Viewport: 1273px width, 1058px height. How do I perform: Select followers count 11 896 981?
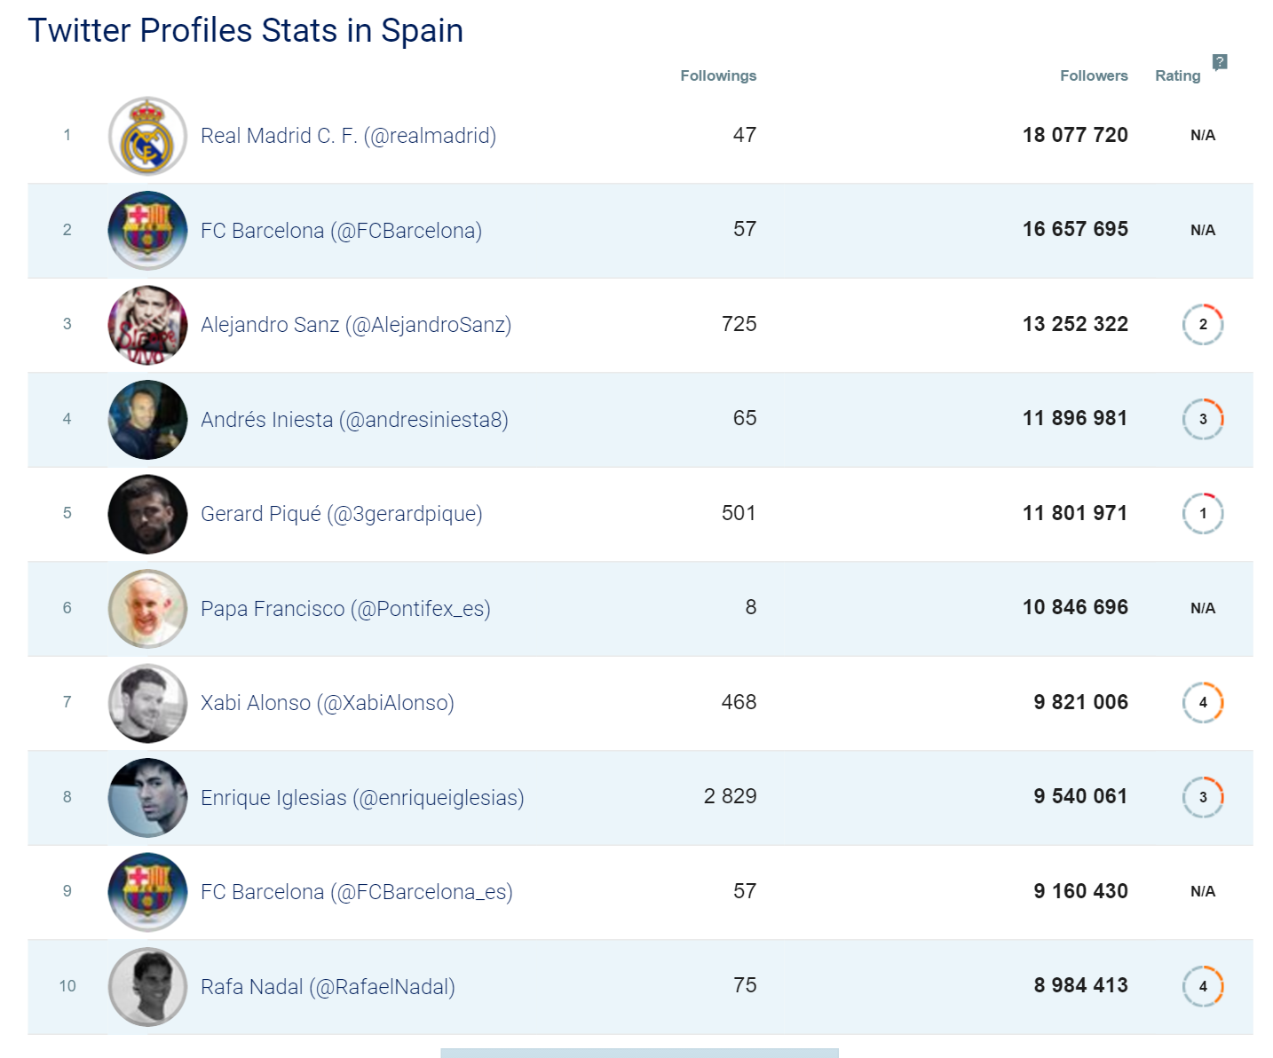click(1075, 418)
